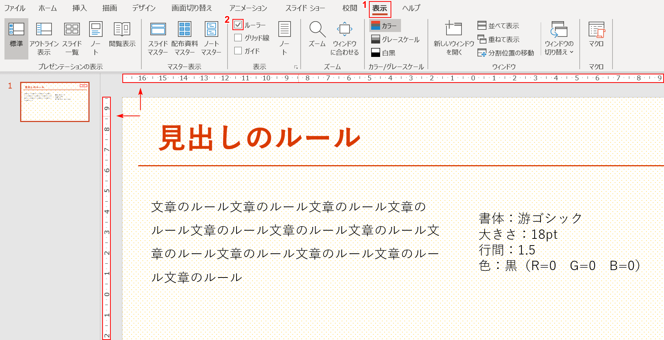Select the 表示 tab
This screenshot has width=664, height=340.
(x=380, y=9)
